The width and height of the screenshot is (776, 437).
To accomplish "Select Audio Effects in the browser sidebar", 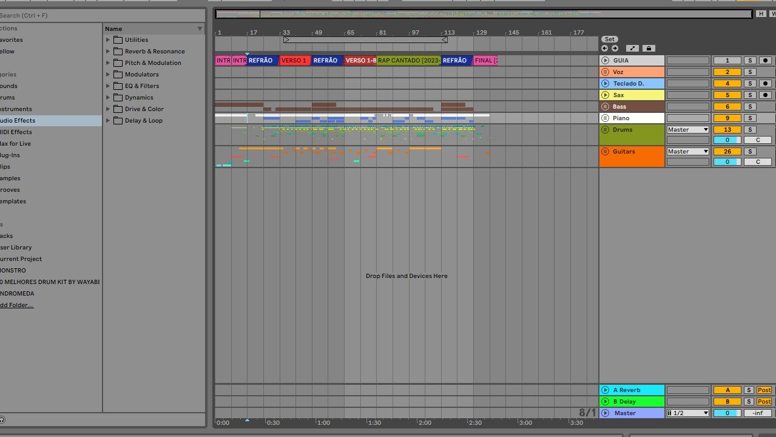I will click(18, 121).
